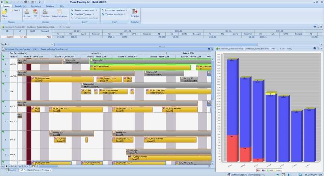Click the Gantt vertical scrollbar down arrow

pos(213,163)
